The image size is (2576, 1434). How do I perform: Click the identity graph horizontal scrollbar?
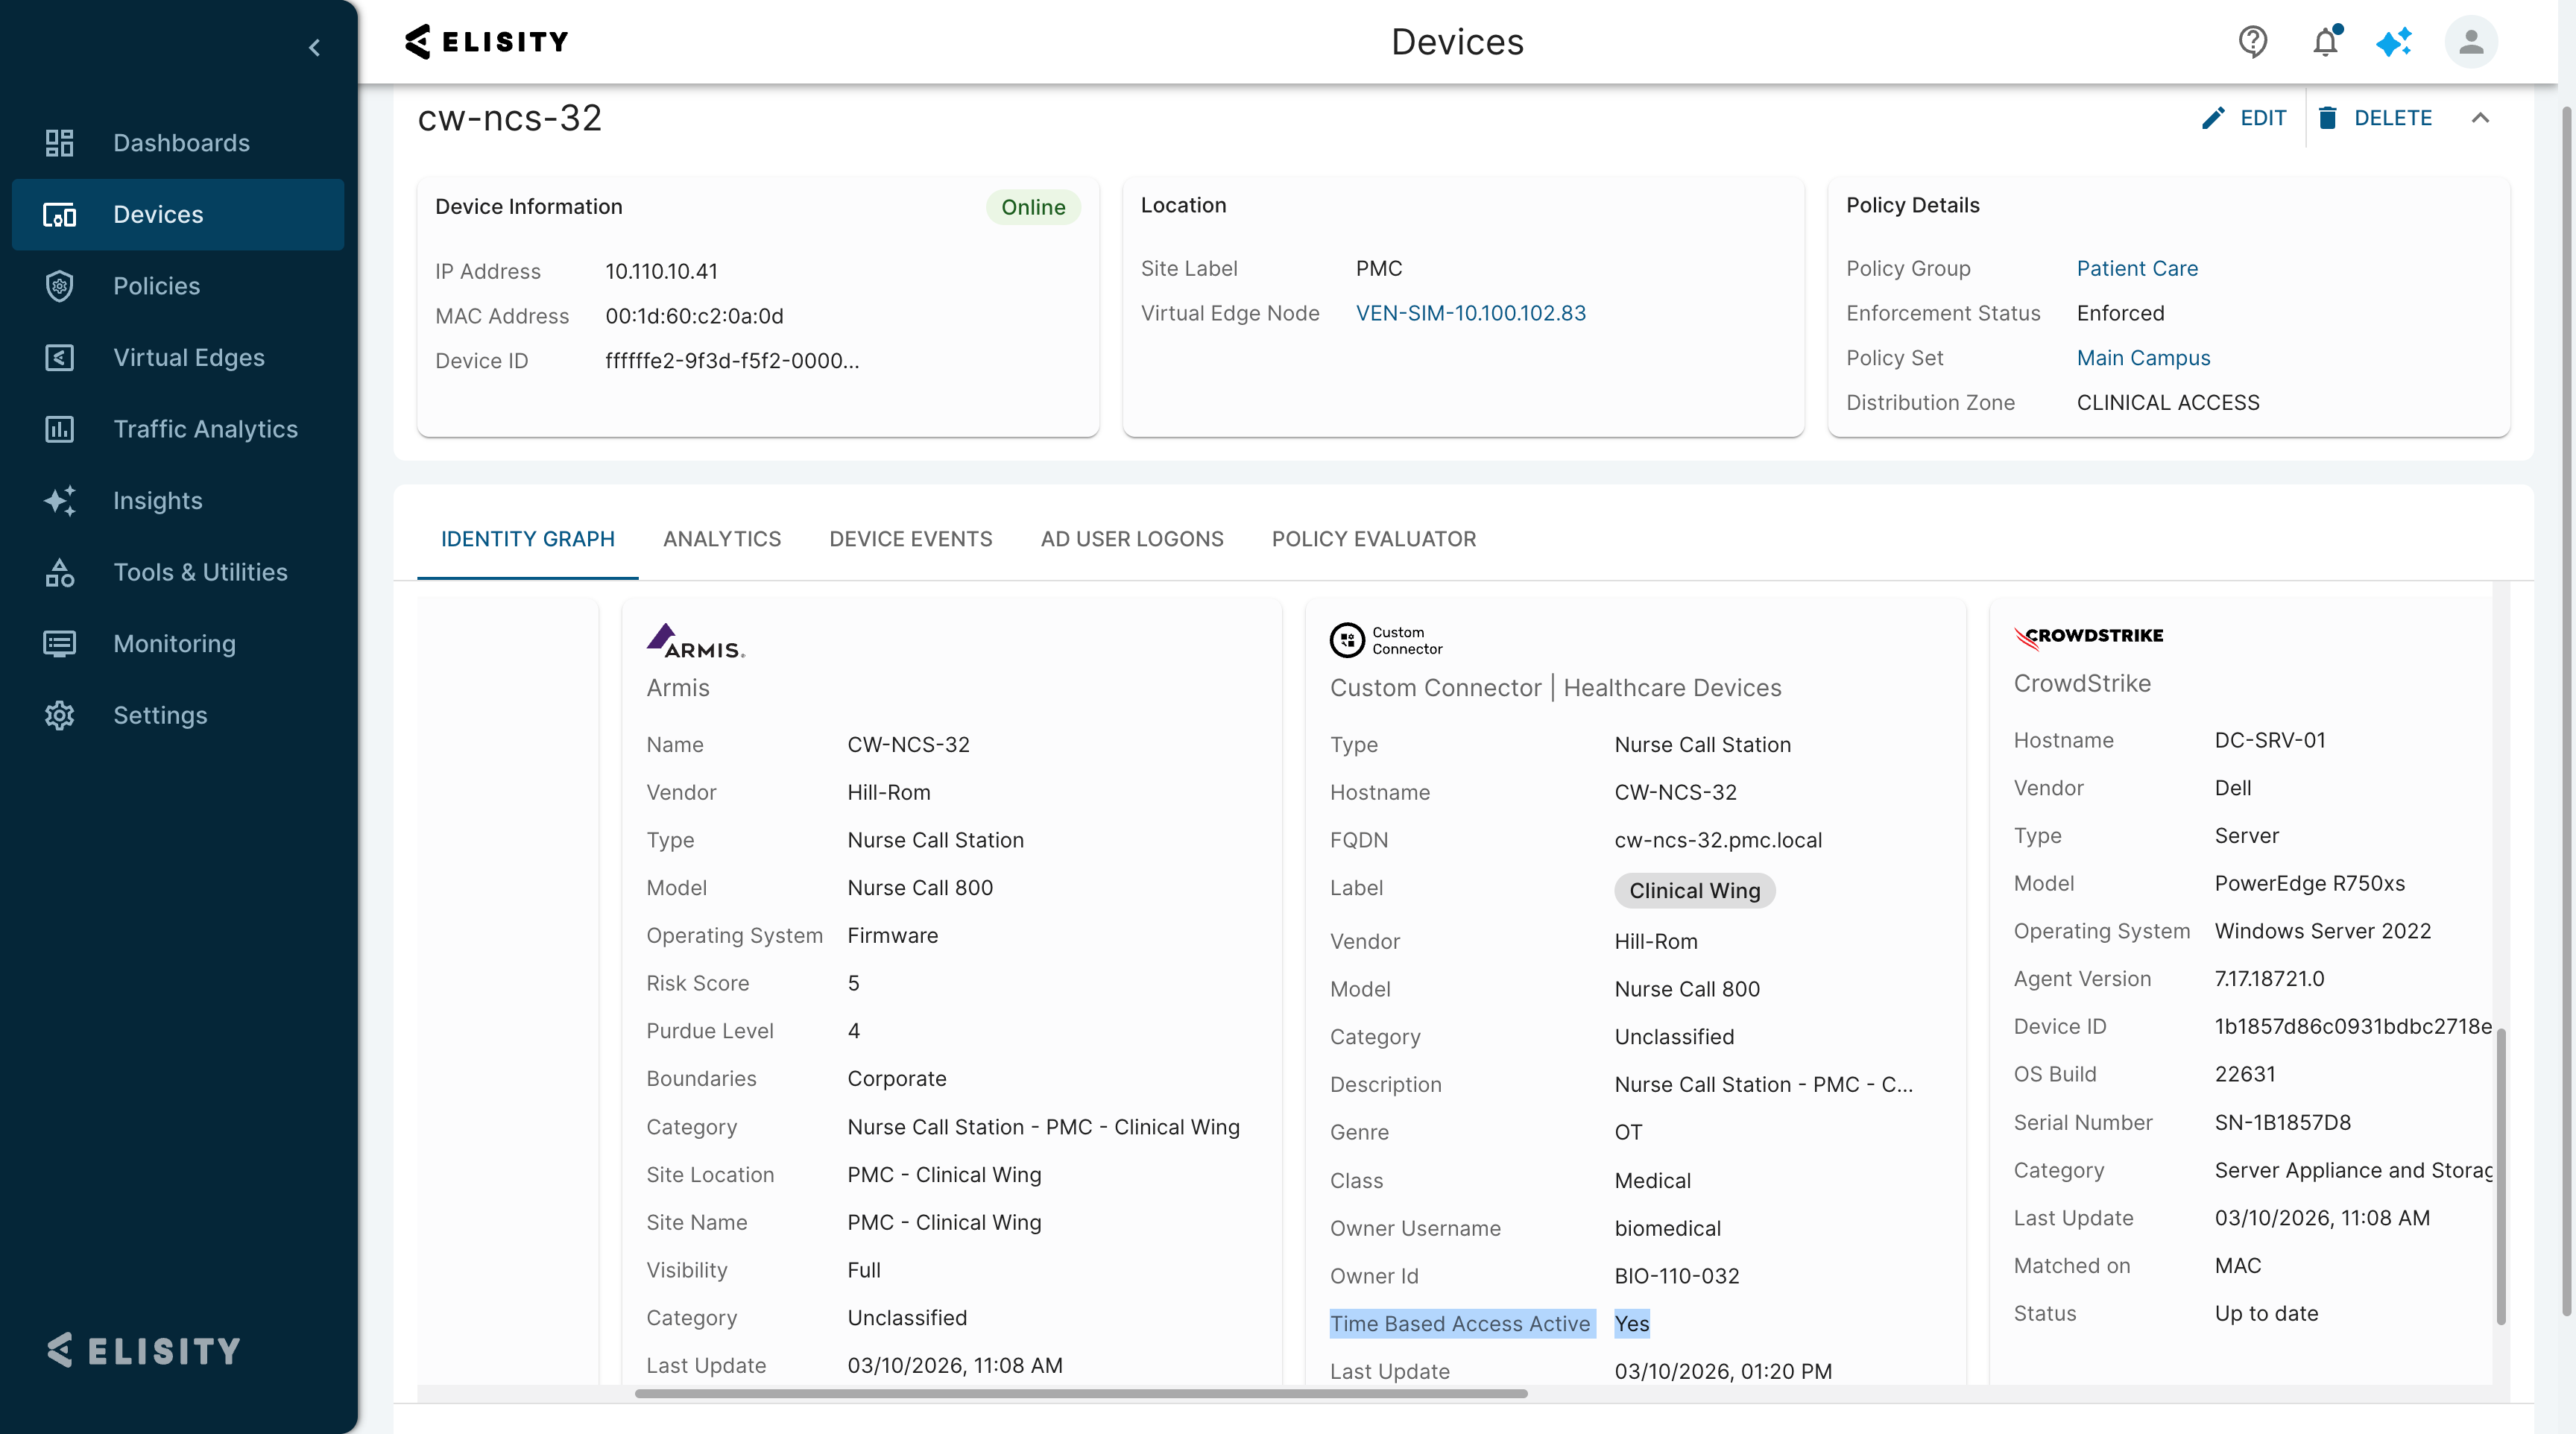point(1080,1393)
